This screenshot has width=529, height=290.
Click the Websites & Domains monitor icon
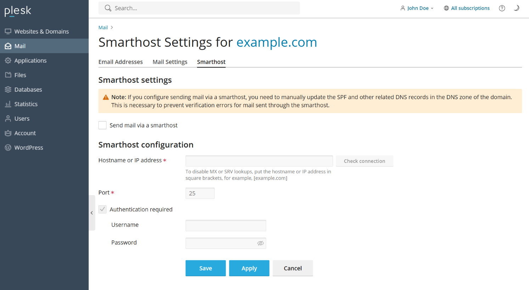(8, 32)
